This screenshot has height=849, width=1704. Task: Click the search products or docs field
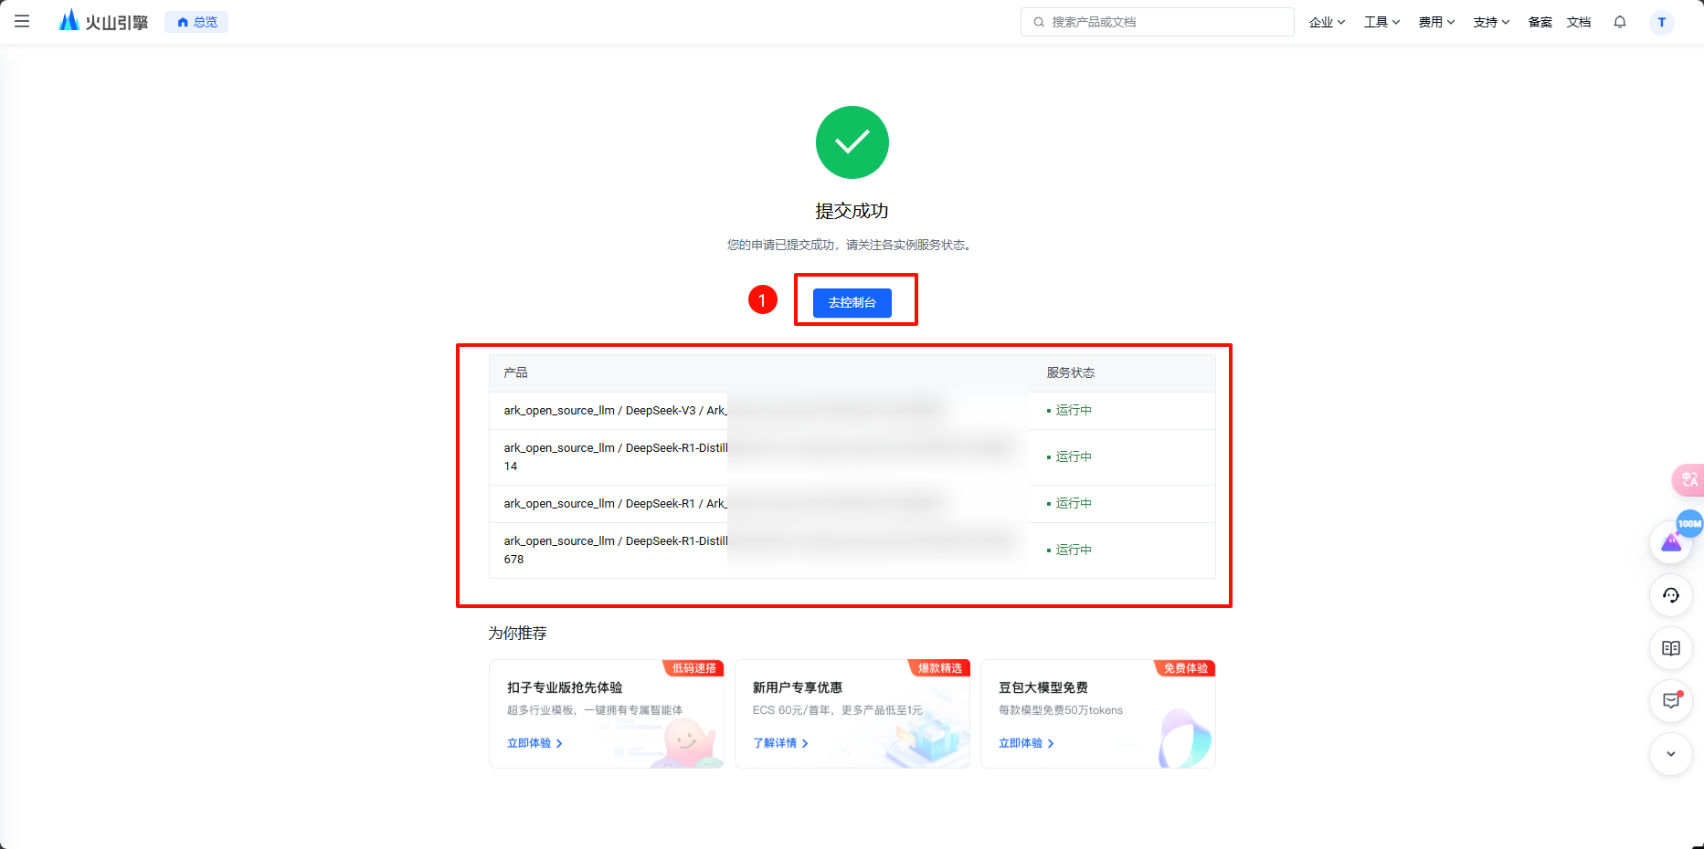coord(1157,22)
